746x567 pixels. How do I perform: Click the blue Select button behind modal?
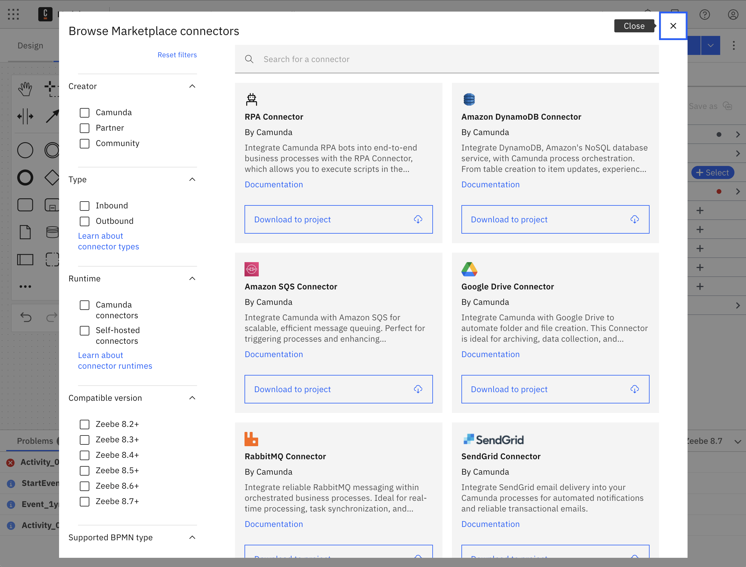pos(712,172)
